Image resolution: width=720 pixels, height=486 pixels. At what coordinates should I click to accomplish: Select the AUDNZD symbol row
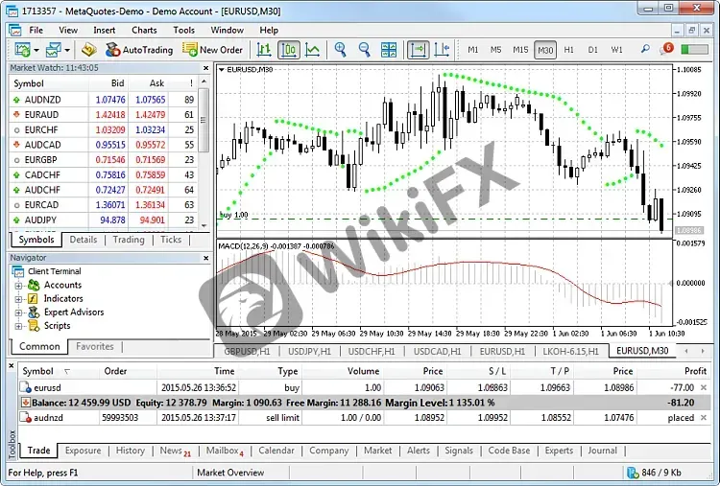click(104, 100)
